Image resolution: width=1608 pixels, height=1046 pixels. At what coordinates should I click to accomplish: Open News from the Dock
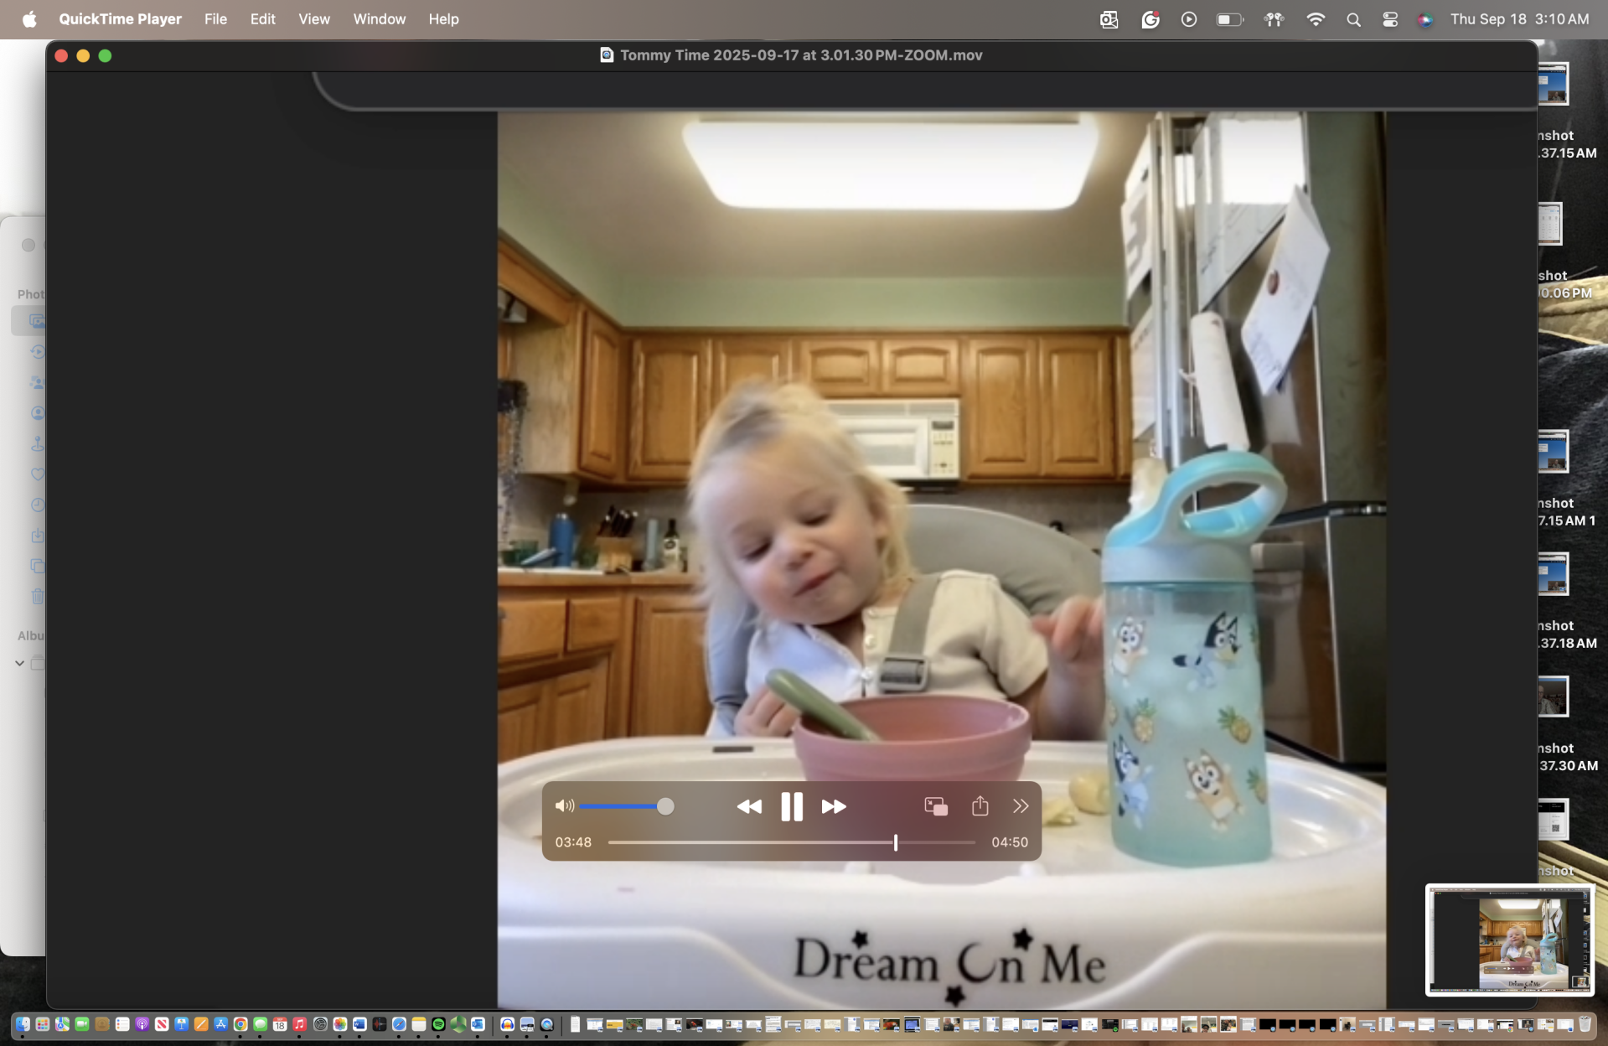(162, 1024)
